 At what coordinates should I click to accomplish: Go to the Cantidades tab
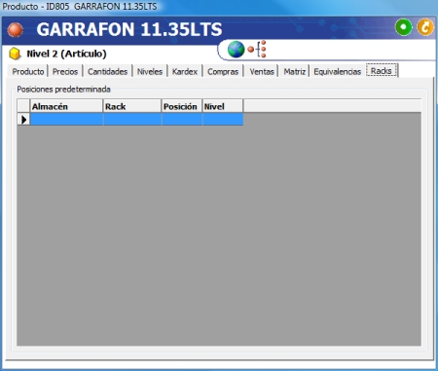(x=107, y=71)
